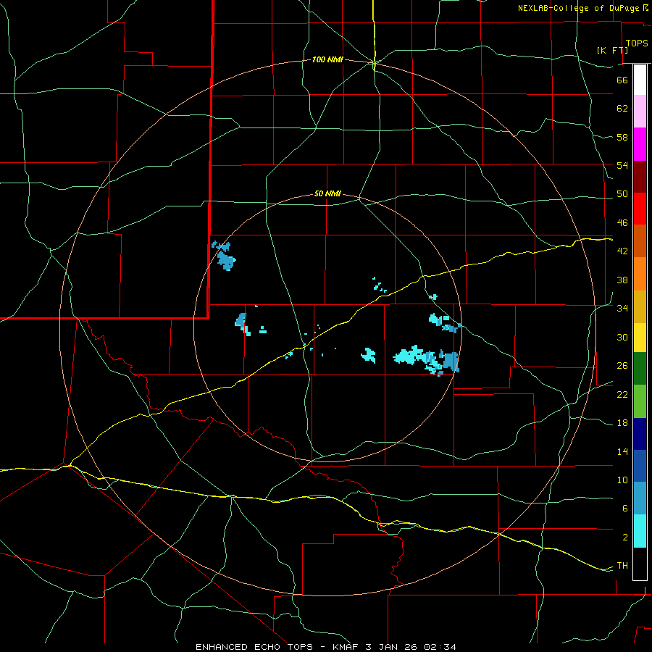This screenshot has width=652, height=652.
Task: Click the dark red 50-54 kft legend swatch
Action: 640,177
